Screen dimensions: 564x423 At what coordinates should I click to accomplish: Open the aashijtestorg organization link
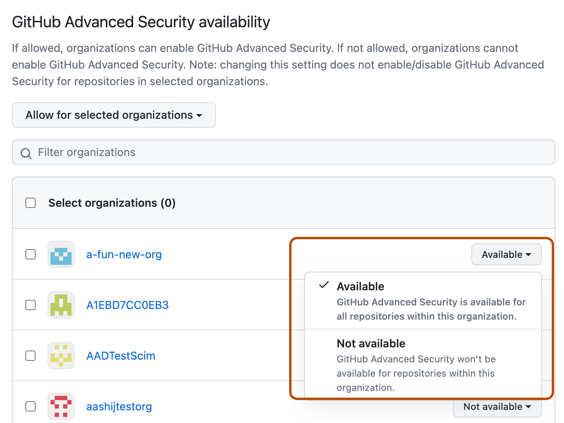pyautogui.click(x=119, y=406)
